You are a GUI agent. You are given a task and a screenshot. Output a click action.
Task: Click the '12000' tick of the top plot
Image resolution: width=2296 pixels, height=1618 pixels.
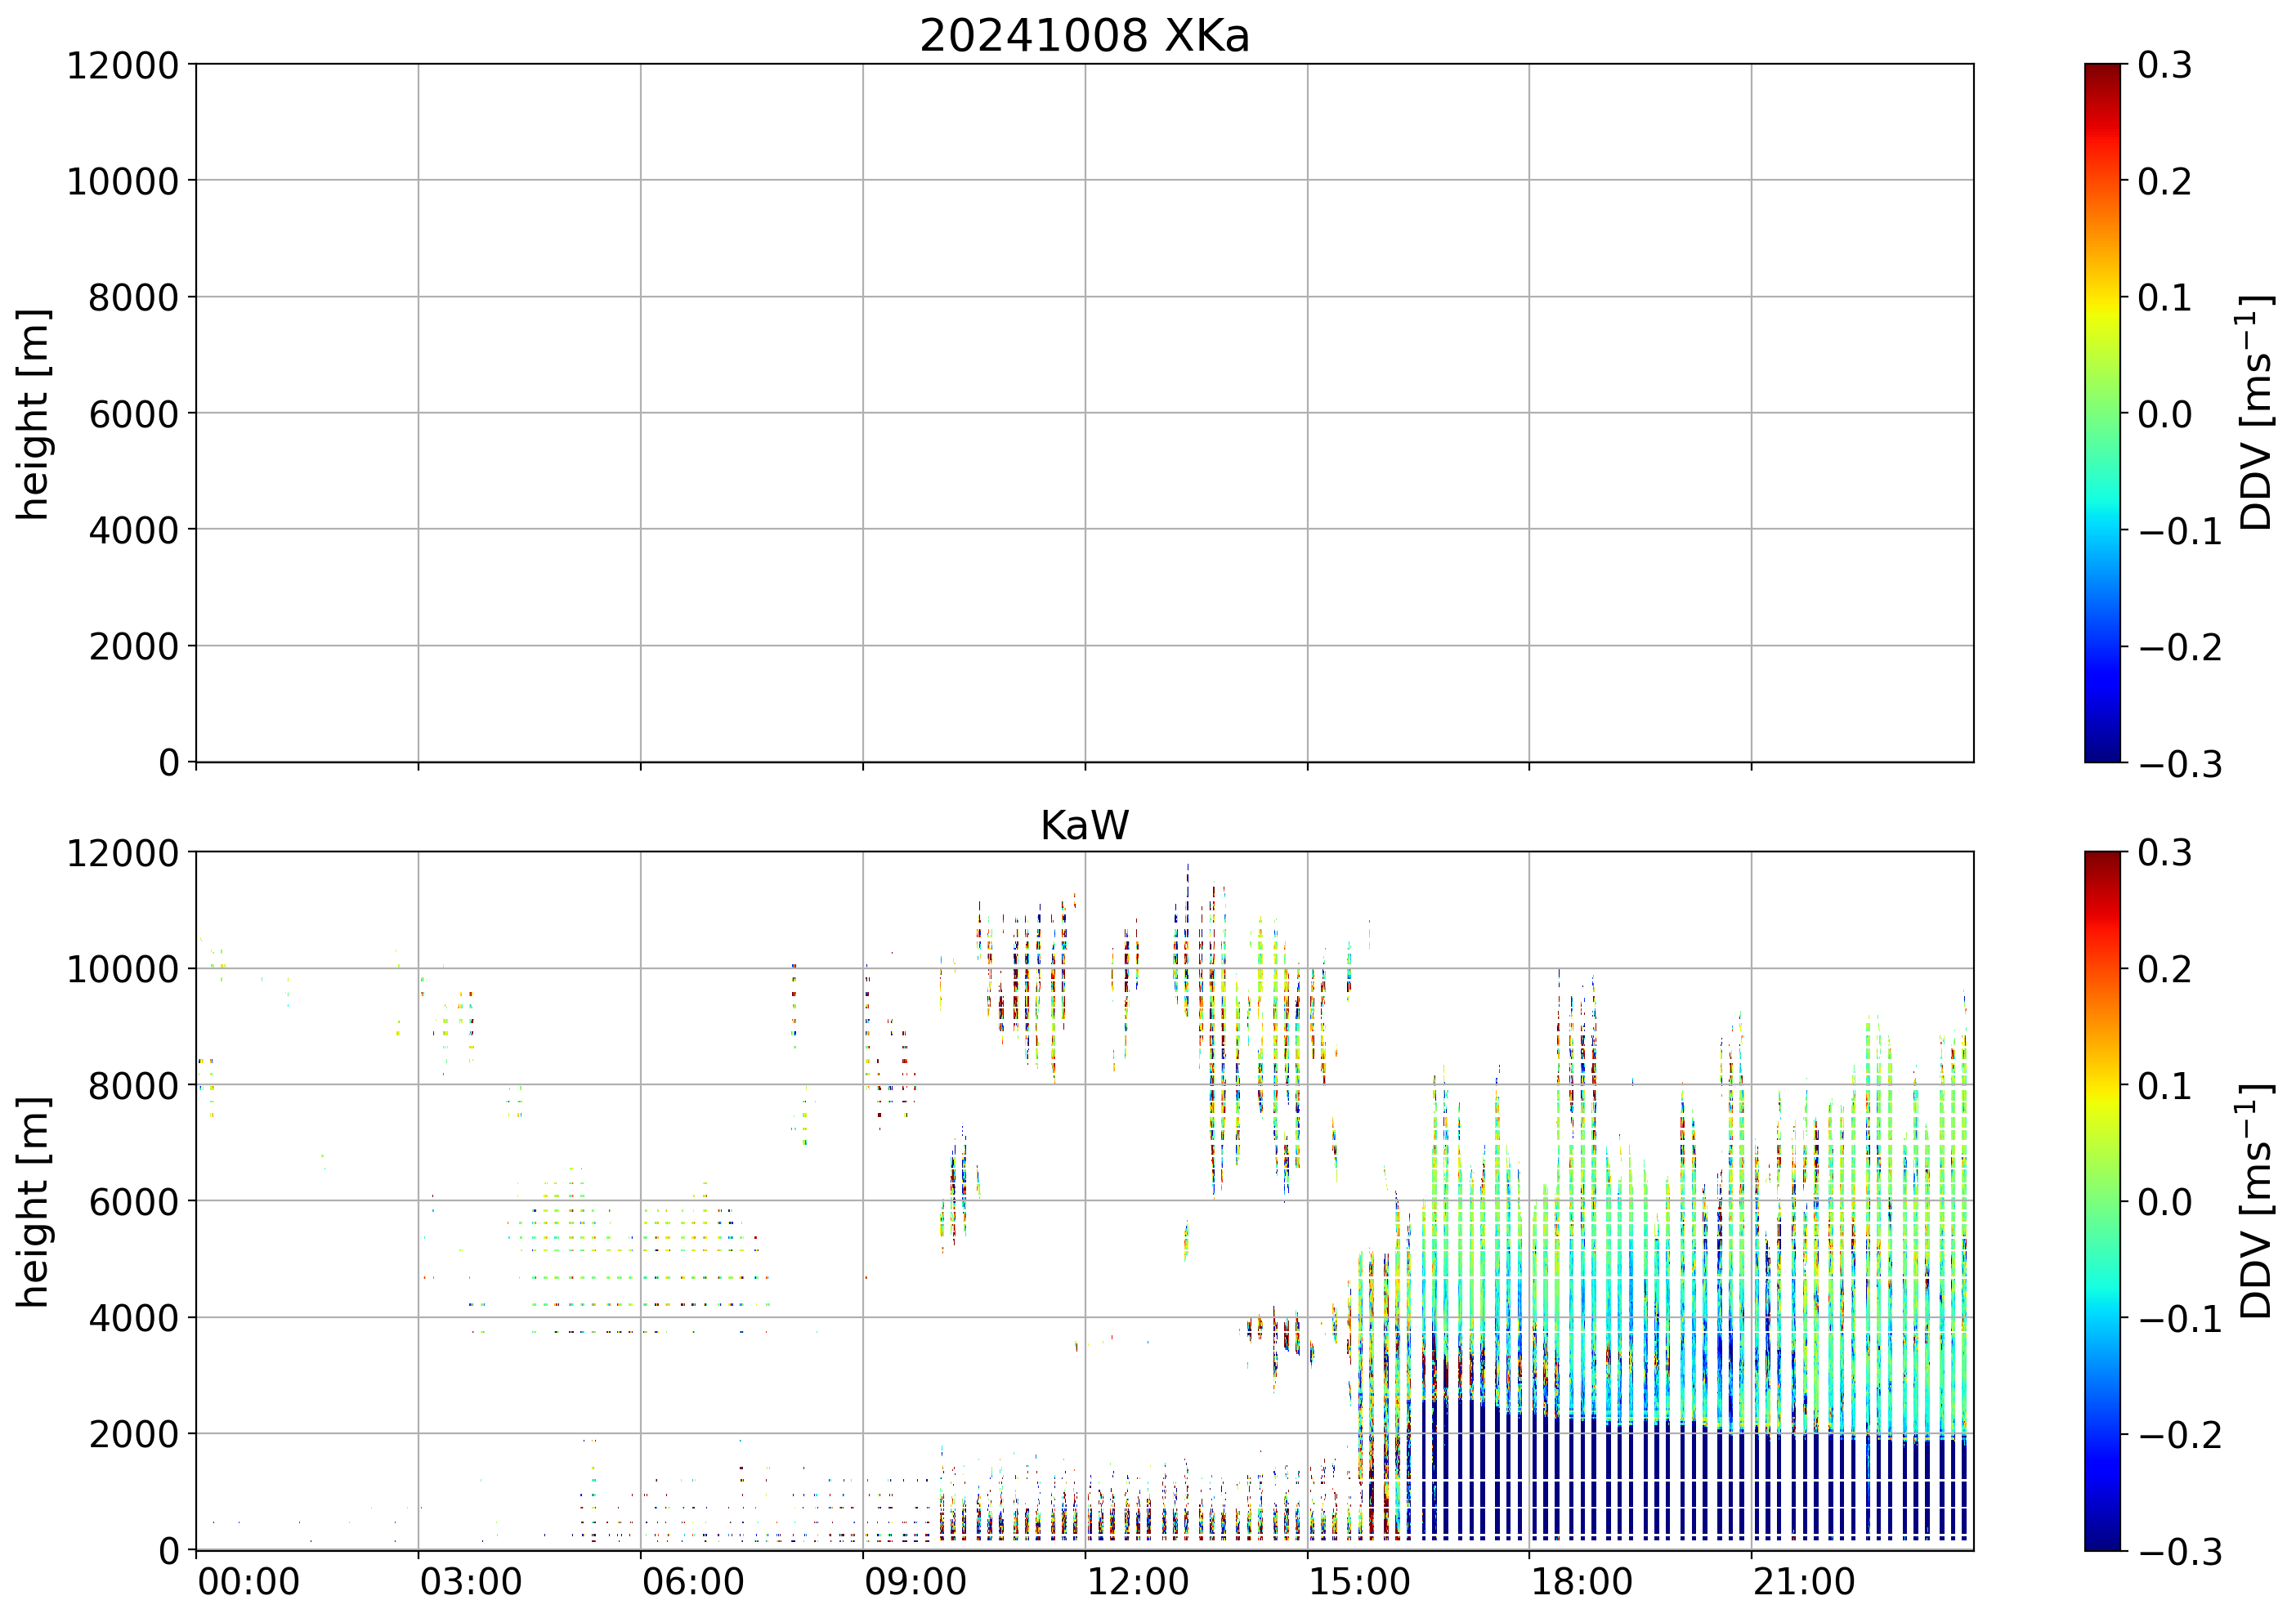point(122,66)
